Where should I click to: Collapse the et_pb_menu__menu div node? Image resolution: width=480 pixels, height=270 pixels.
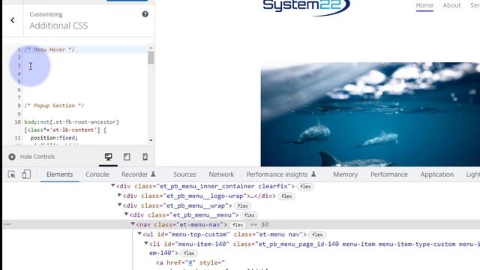click(x=126, y=214)
